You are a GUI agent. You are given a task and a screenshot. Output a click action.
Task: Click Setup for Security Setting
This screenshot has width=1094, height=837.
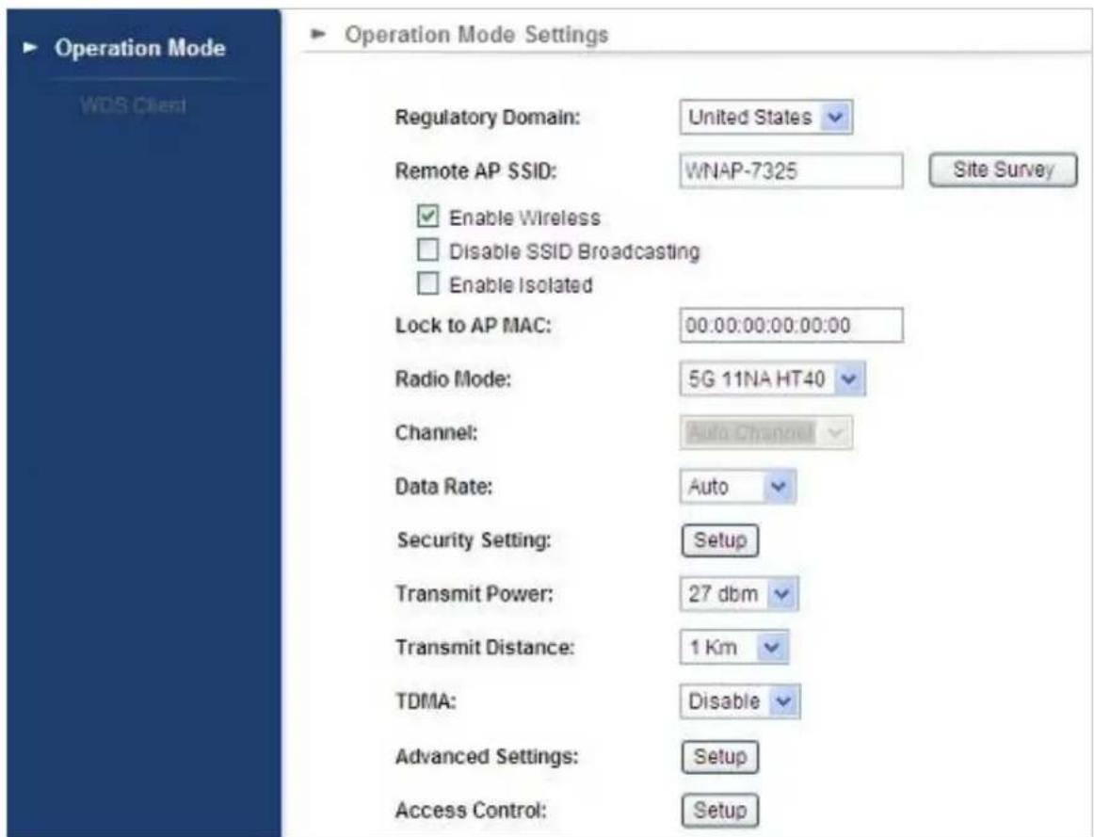point(720,540)
